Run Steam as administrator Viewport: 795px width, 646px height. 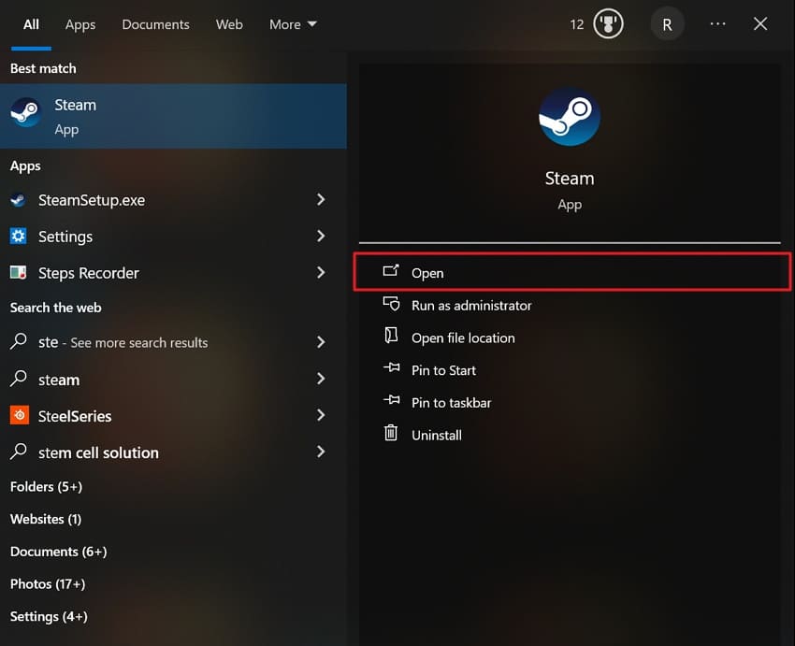coord(470,305)
